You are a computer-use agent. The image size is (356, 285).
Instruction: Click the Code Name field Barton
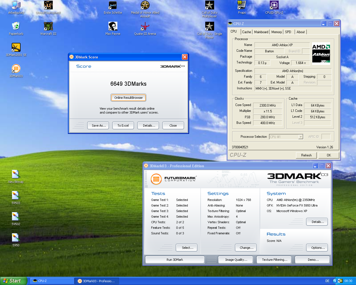tap(269, 51)
